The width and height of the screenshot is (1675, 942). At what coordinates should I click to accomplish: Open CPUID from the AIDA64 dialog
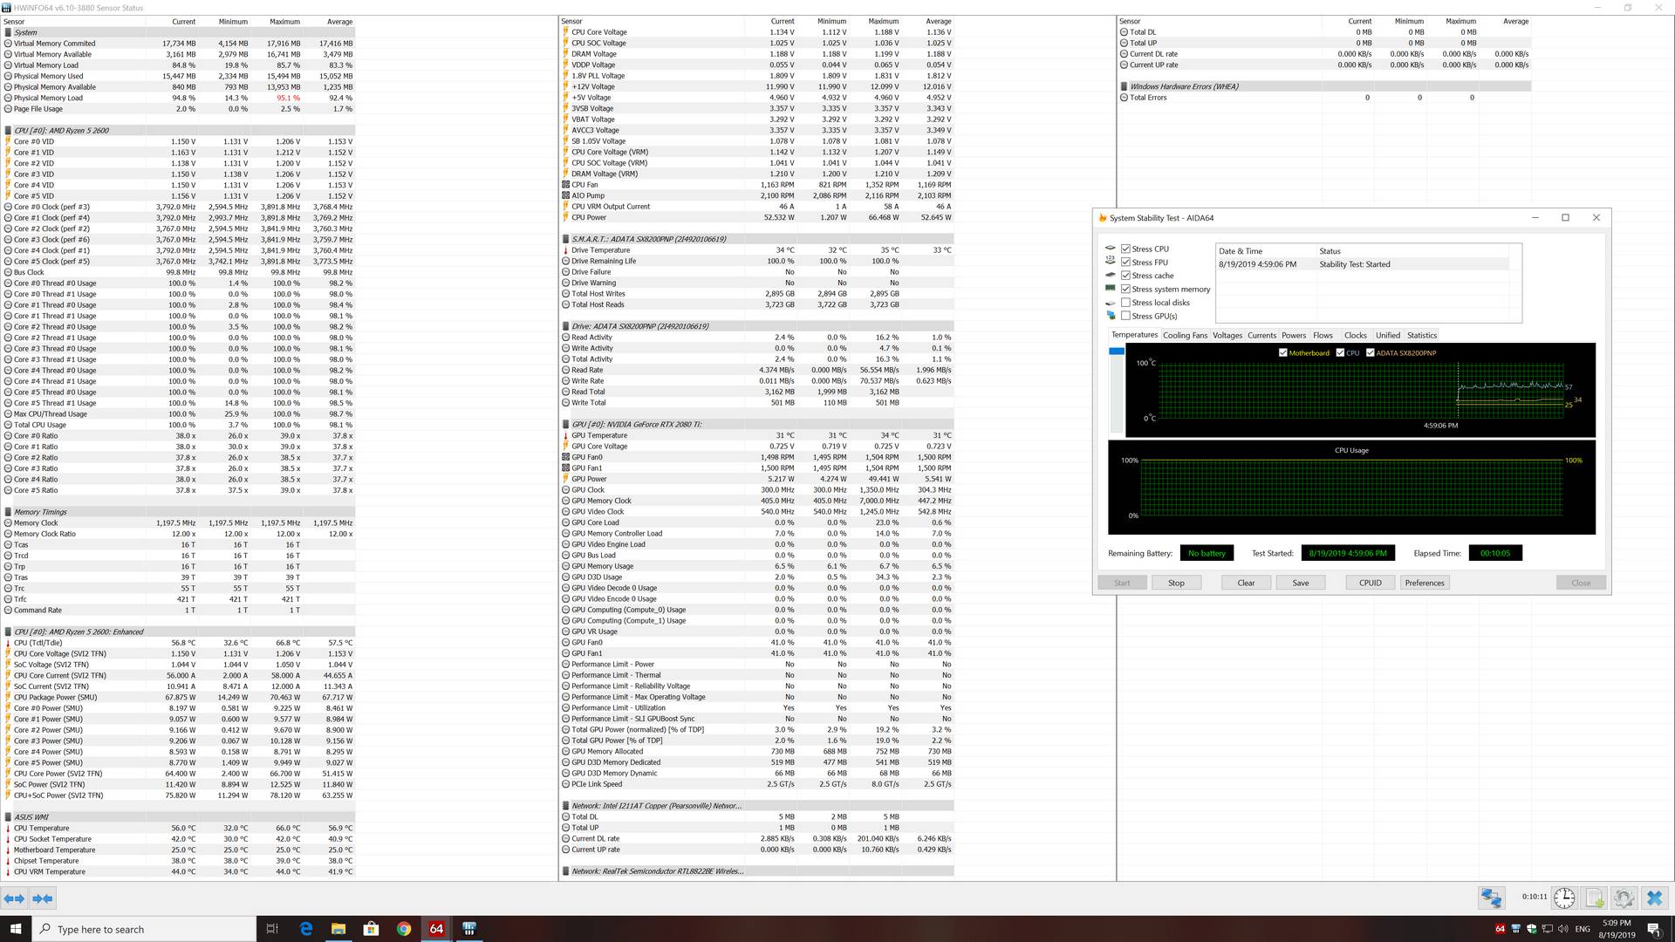[1370, 583]
